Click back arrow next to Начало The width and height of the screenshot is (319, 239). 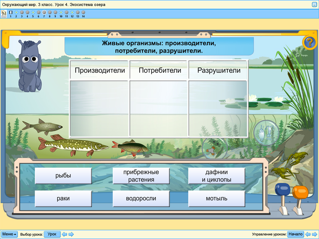click(x=308, y=234)
